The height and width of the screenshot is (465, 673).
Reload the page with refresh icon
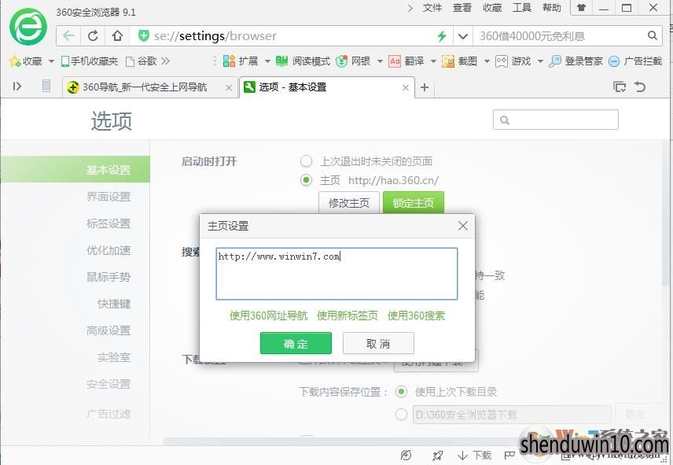[x=93, y=35]
